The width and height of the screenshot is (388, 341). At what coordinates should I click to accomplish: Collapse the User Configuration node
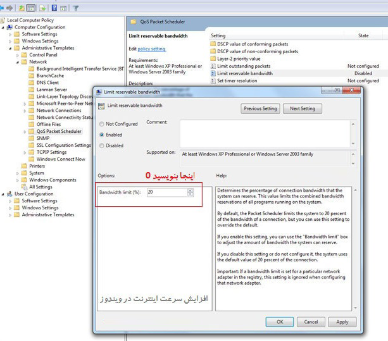(x=3, y=194)
